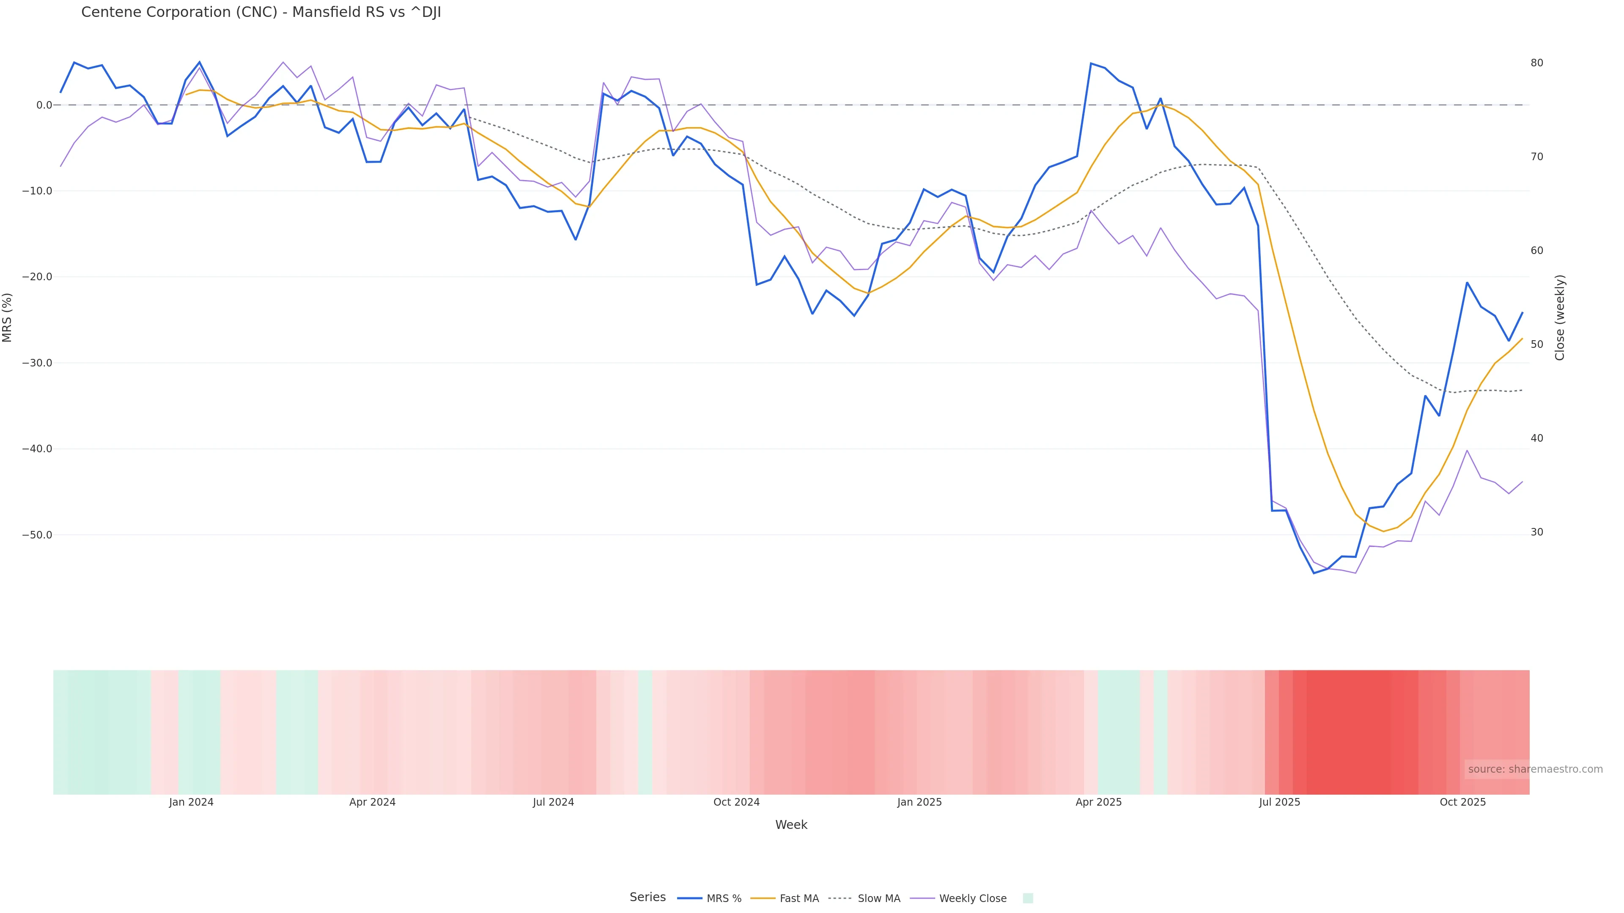Image resolution: width=1624 pixels, height=913 pixels.
Task: Open the sharemaestro.com source label
Action: click(1535, 769)
